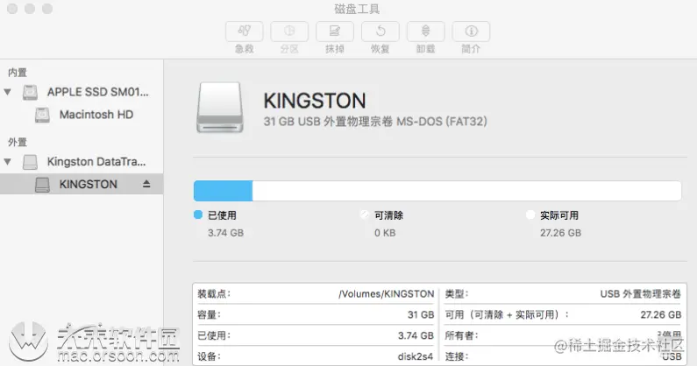Select Macintosh HD in sidebar
This screenshot has height=366, width=697.
[x=96, y=115]
